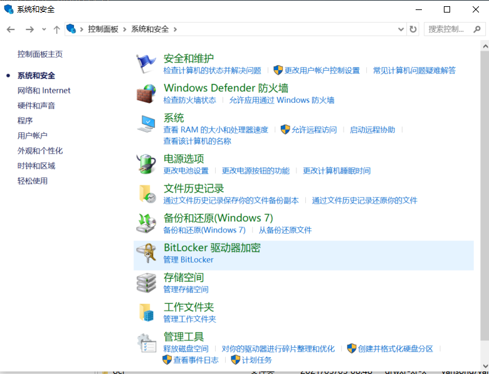
Task: Open 更改计算机睡眠时间 link
Action: [337, 171]
